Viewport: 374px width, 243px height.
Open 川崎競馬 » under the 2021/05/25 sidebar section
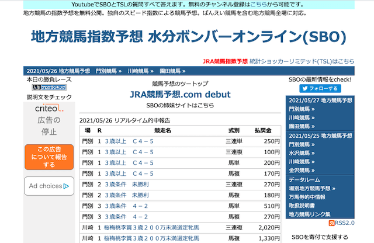[302, 162]
